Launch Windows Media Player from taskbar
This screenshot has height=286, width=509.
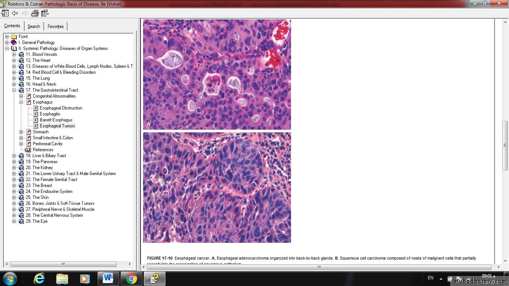click(85, 278)
